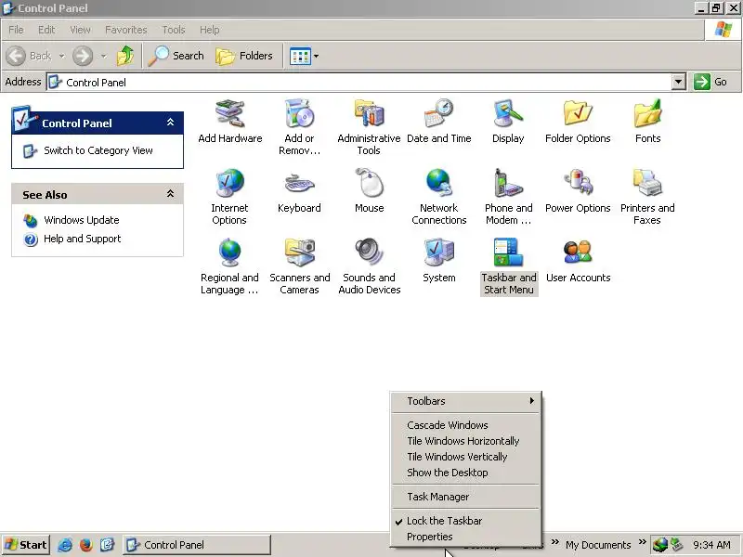This screenshot has height=557, width=743.
Task: Click the Control Panel taskbar button
Action: tap(197, 545)
